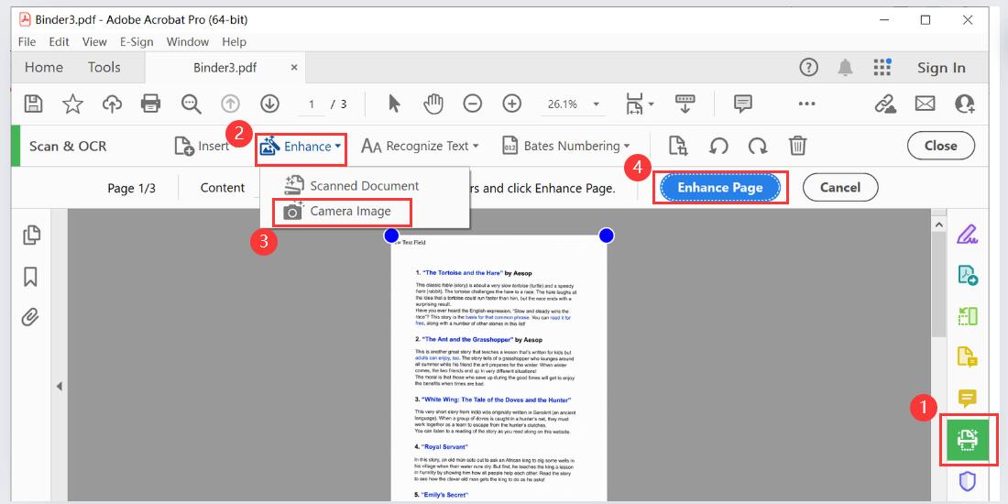The width and height of the screenshot is (1008, 504).
Task: Click the Delete page trash icon
Action: click(798, 146)
